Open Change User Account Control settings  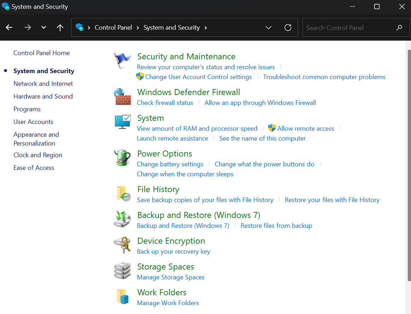(198, 77)
